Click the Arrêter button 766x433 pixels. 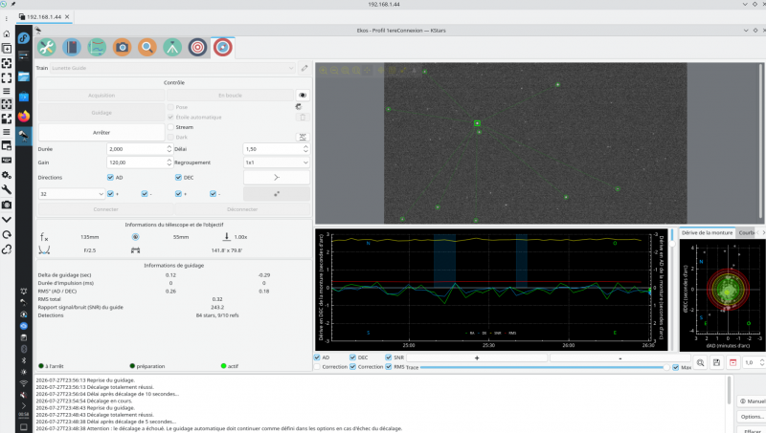[x=101, y=132]
